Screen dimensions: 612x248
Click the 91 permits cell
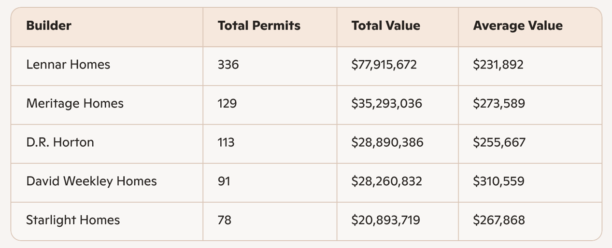(224, 181)
